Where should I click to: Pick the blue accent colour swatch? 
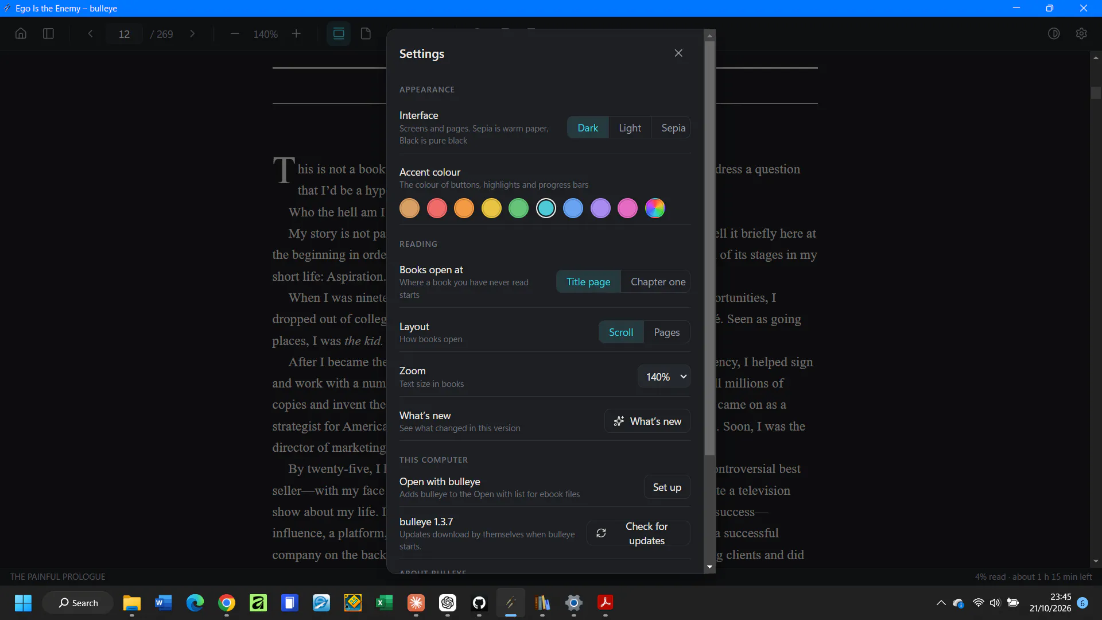pyautogui.click(x=573, y=208)
